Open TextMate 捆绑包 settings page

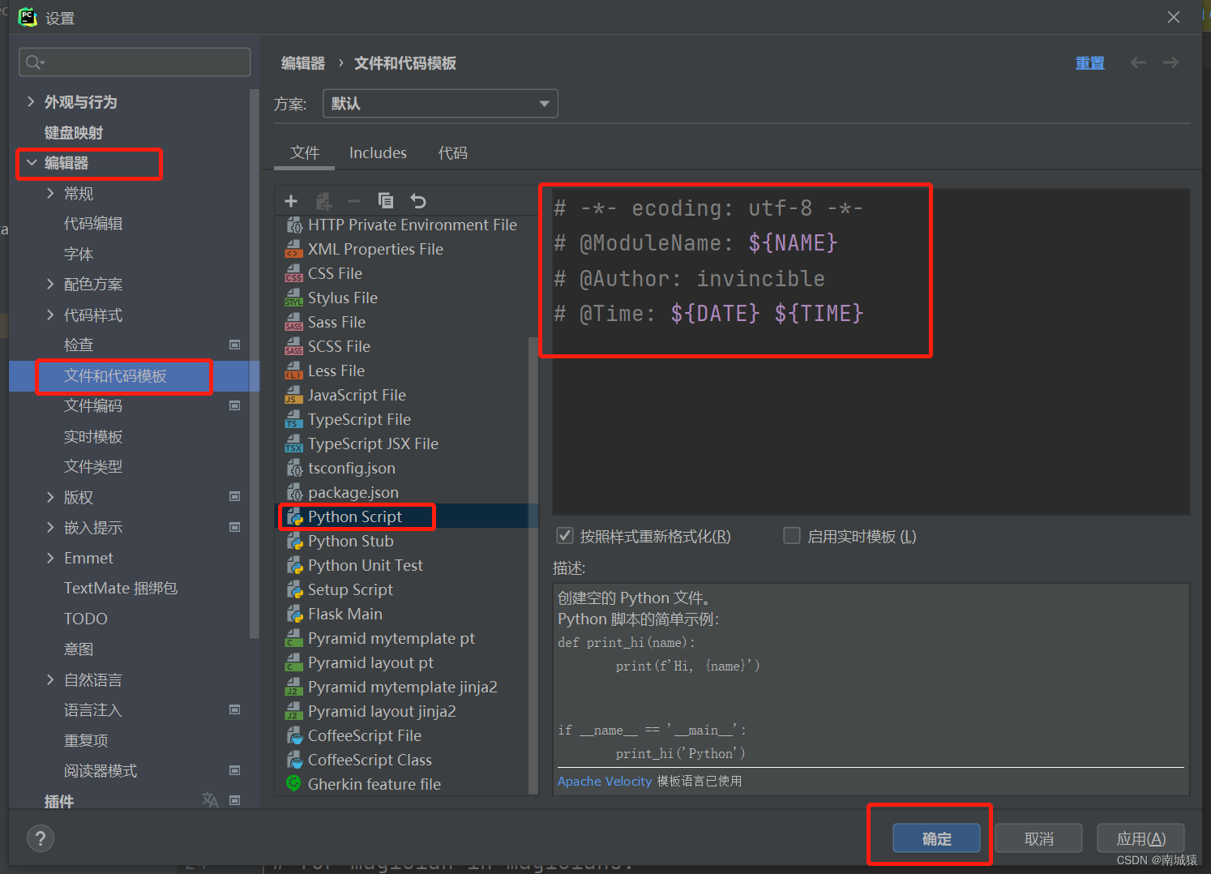coord(121,588)
